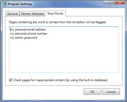127x102 pixels.
Task: Uncheck the inappropriate content checkbox
Action: [10, 80]
